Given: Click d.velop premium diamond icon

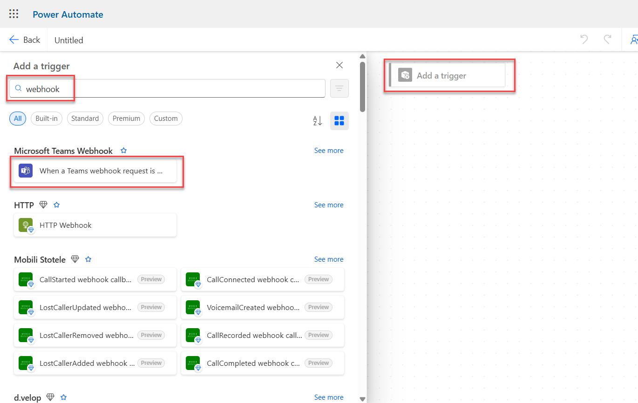Looking at the screenshot, I should [50, 397].
